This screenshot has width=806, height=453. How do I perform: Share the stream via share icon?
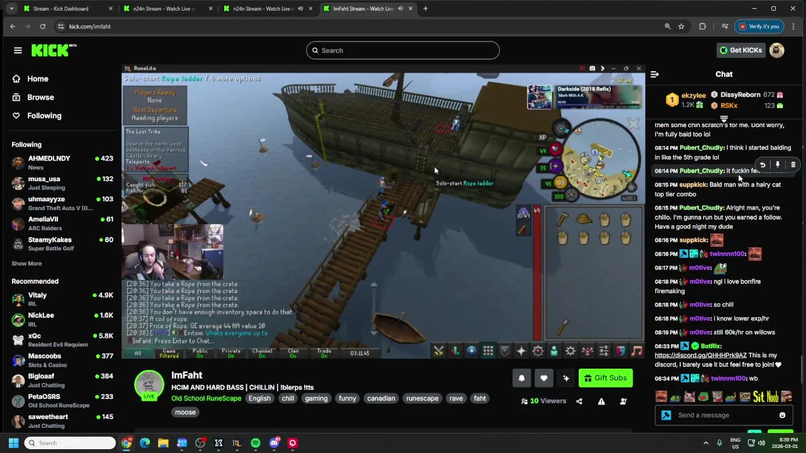(x=579, y=401)
